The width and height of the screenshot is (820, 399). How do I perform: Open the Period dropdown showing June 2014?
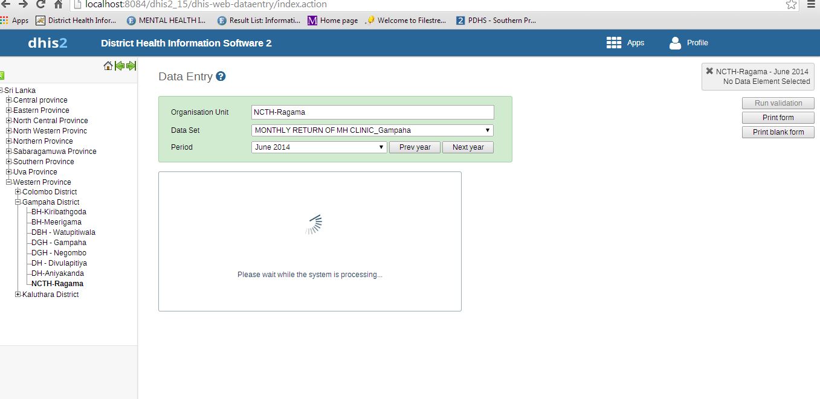point(319,147)
